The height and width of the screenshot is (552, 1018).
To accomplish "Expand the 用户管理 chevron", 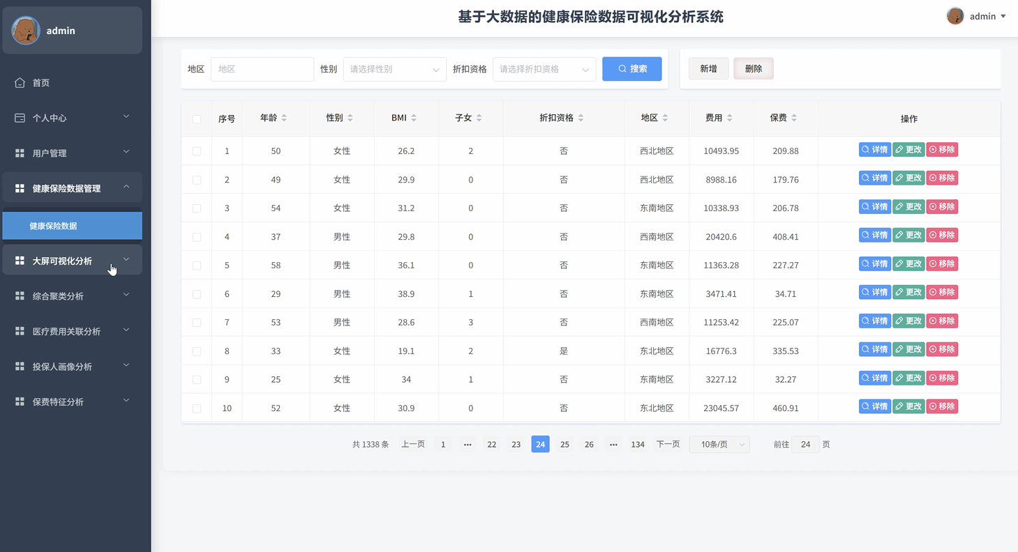I will [x=126, y=151].
